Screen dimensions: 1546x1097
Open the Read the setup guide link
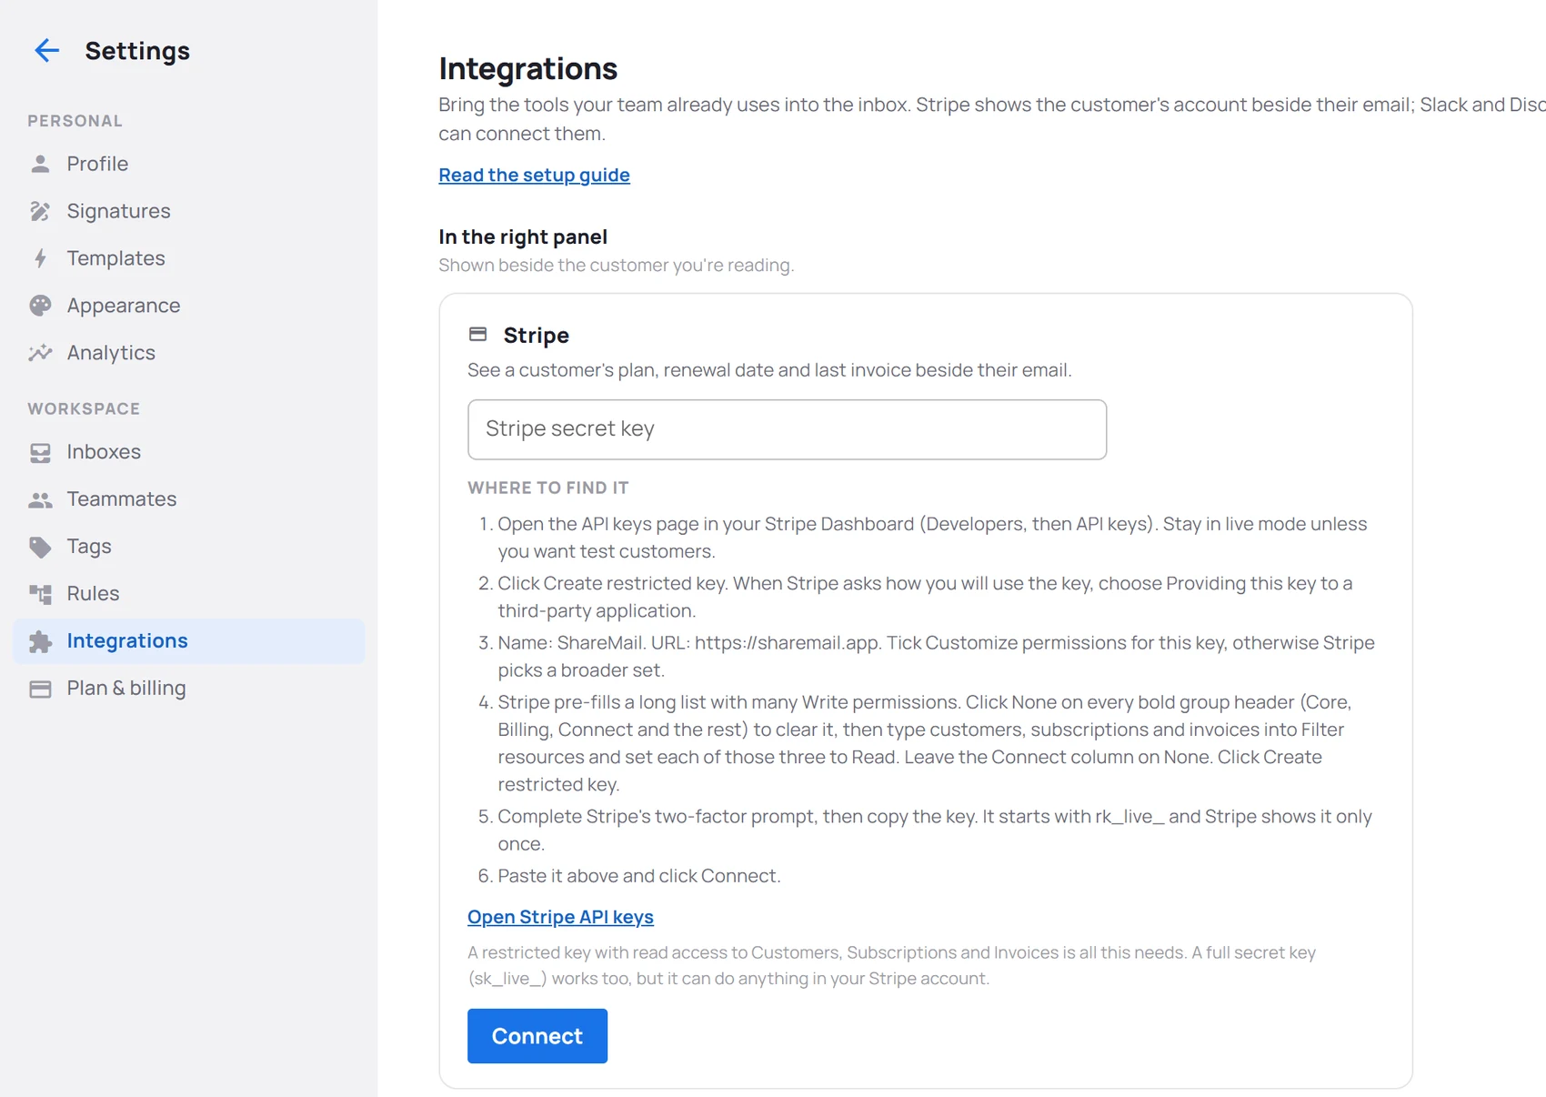click(534, 175)
